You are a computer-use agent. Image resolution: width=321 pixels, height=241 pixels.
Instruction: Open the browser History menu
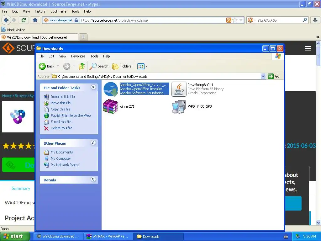click(x=40, y=11)
